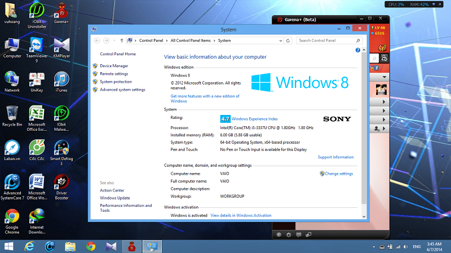Click scrollbar down arrow in System window
The height and width of the screenshot is (253, 451).
click(x=364, y=217)
